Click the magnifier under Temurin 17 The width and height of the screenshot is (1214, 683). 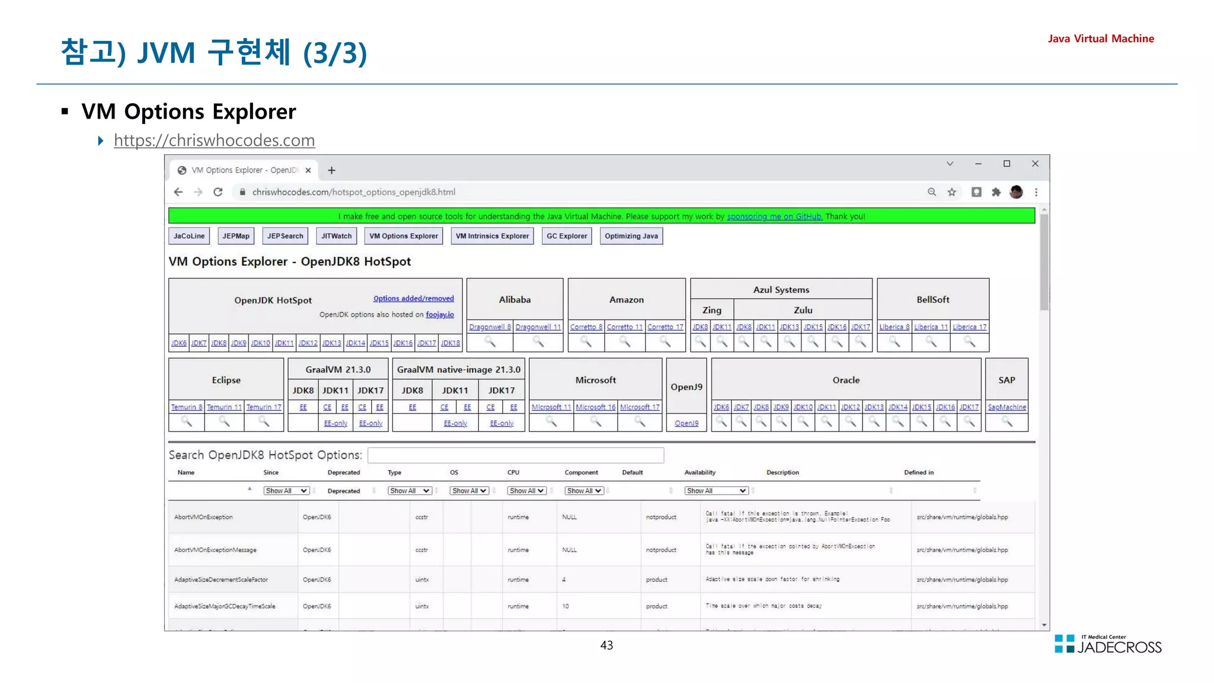(264, 422)
